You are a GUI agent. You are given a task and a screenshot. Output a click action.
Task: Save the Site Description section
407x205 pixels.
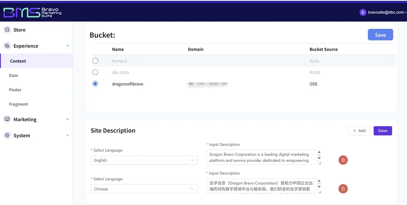pos(383,131)
